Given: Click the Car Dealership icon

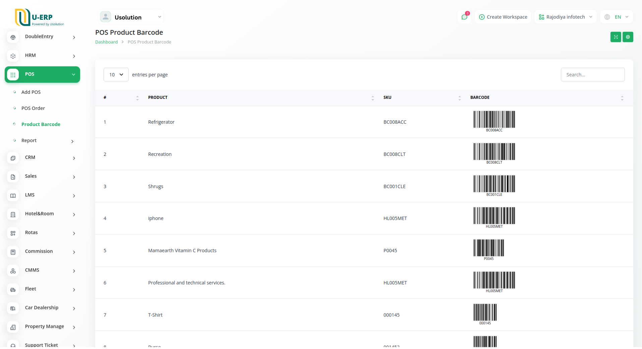Looking at the screenshot, I should tap(13, 308).
